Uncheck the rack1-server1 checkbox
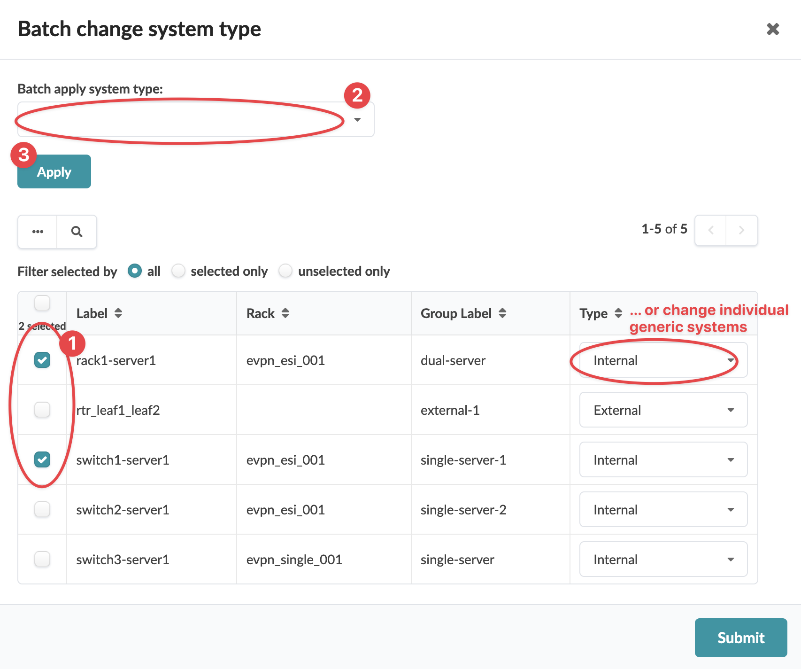Screen dimensions: 801x669 [x=42, y=360]
